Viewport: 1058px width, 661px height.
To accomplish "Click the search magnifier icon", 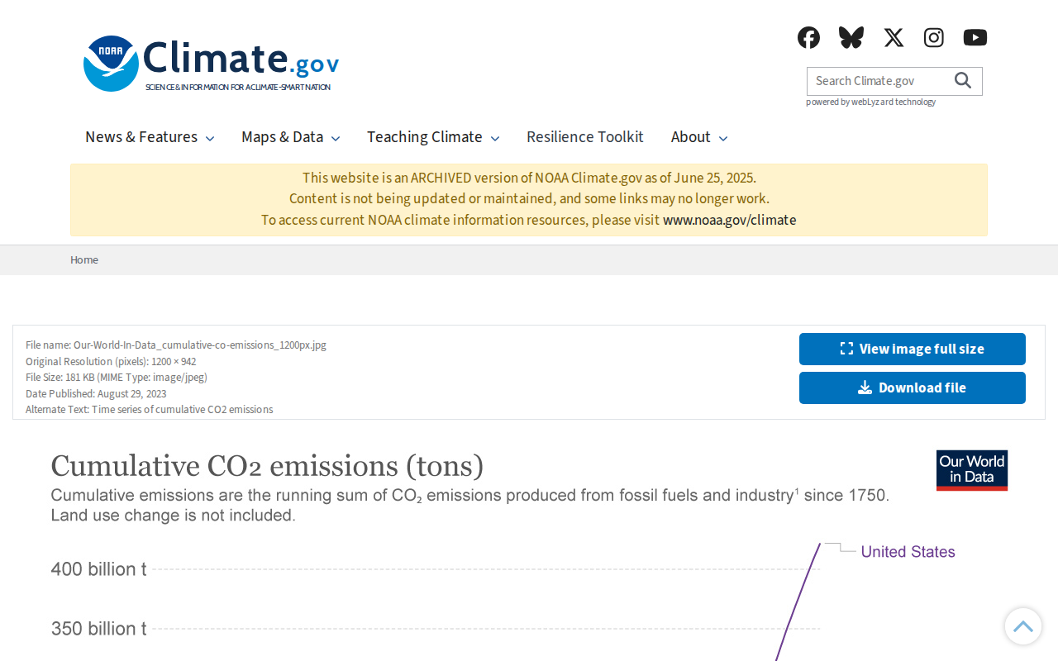I will coord(963,80).
